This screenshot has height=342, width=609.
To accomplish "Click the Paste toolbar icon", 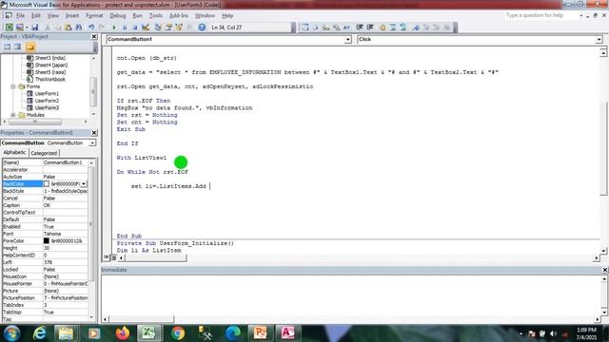I will pos(68,28).
